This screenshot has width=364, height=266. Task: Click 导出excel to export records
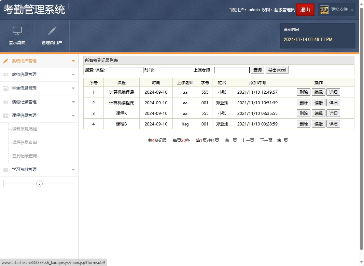click(x=277, y=70)
